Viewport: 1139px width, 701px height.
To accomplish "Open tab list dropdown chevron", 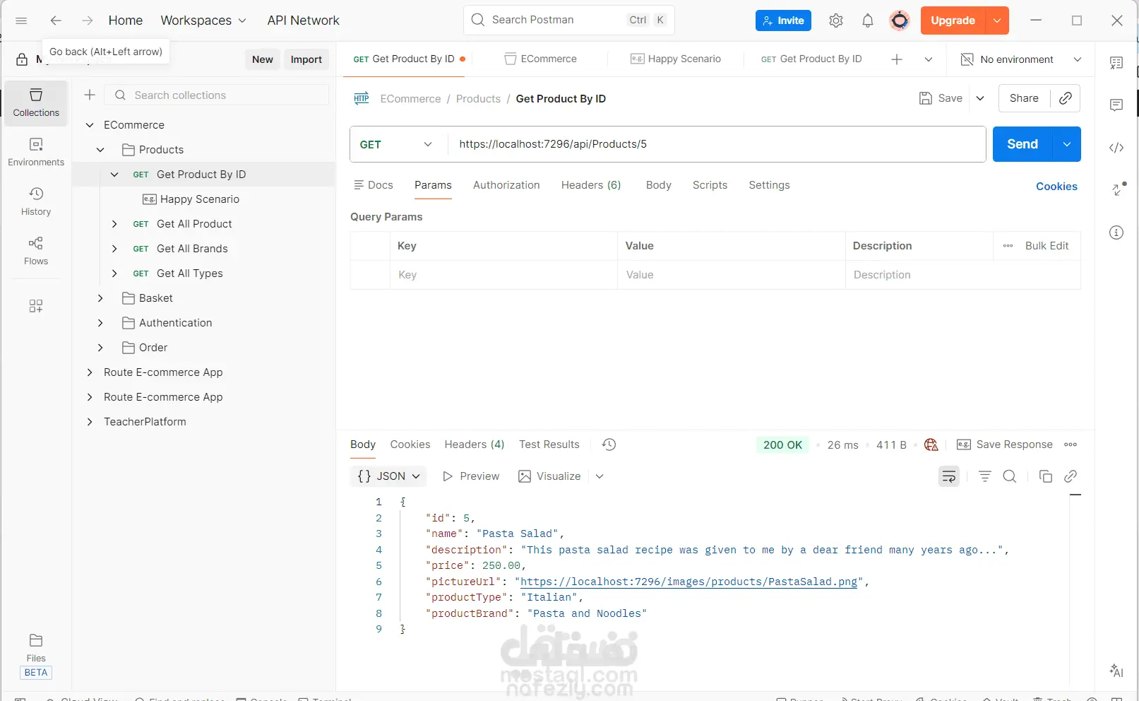I will coord(929,59).
